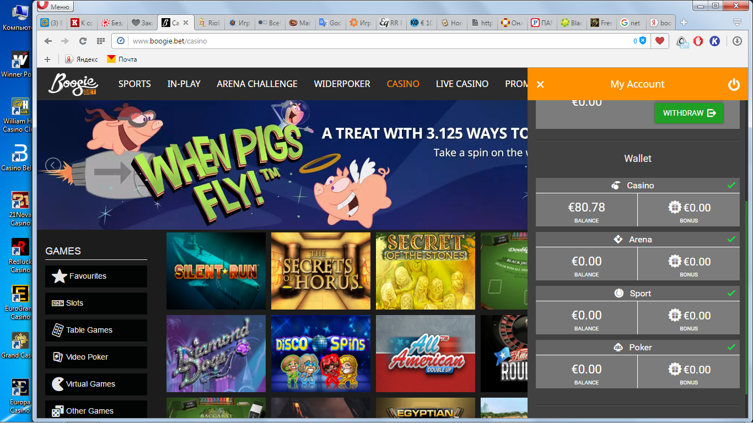Launch the Silent Run game
Image resolution: width=753 pixels, height=423 pixels.
point(216,271)
